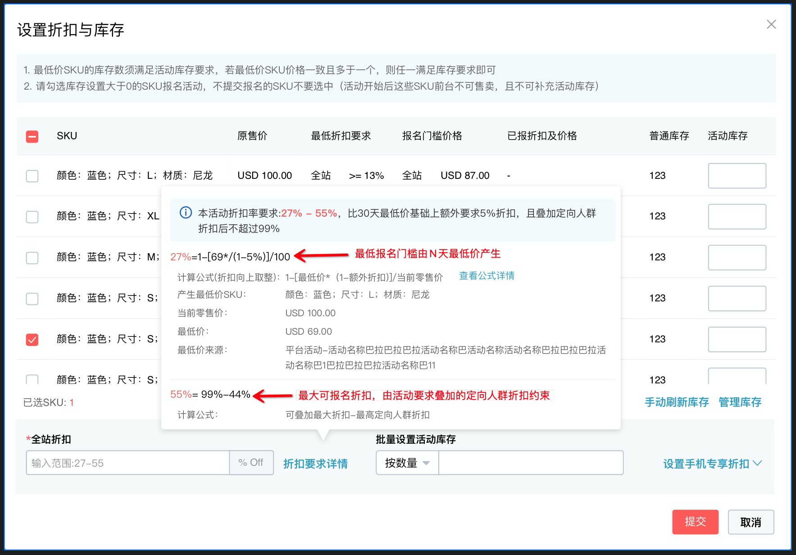
Task: Open 查看公式详情 link
Action: coord(487,276)
